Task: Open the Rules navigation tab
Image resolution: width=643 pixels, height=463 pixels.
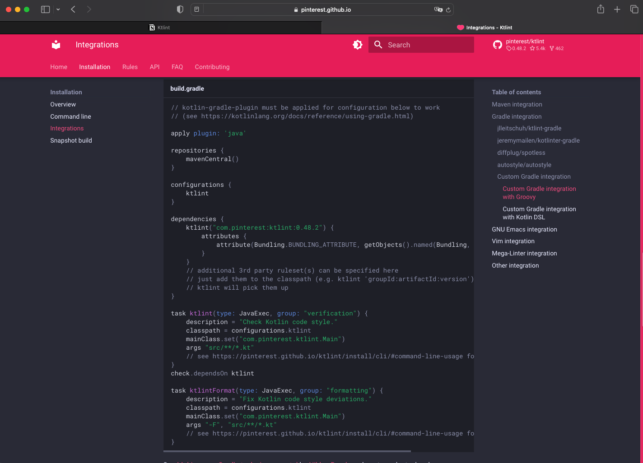Action: (x=130, y=67)
